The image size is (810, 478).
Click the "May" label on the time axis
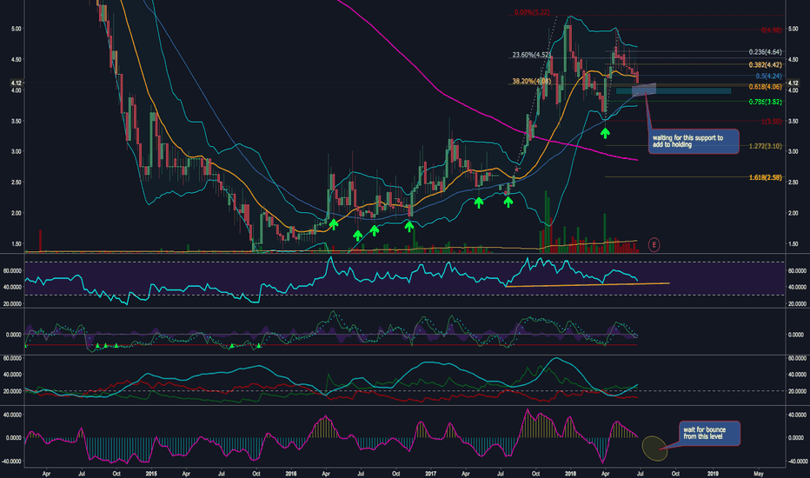pyautogui.click(x=759, y=474)
